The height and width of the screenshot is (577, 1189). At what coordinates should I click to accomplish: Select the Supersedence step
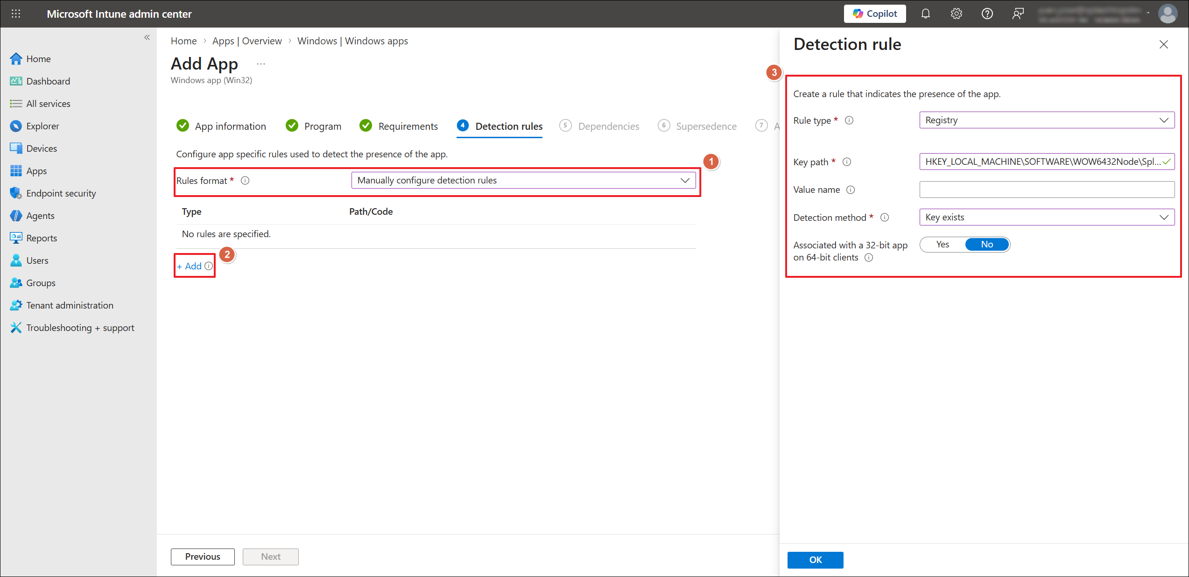(697, 126)
